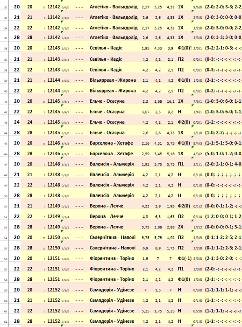Click the 12144 ID cell in row 39

click(54, 80)
